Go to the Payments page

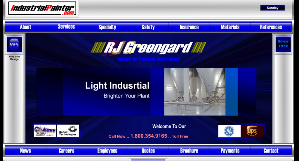click(230, 151)
